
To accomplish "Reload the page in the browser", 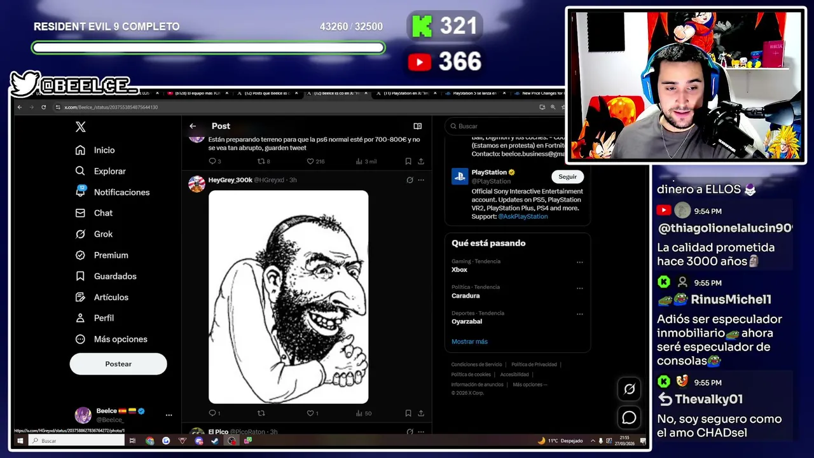I will 43,107.
